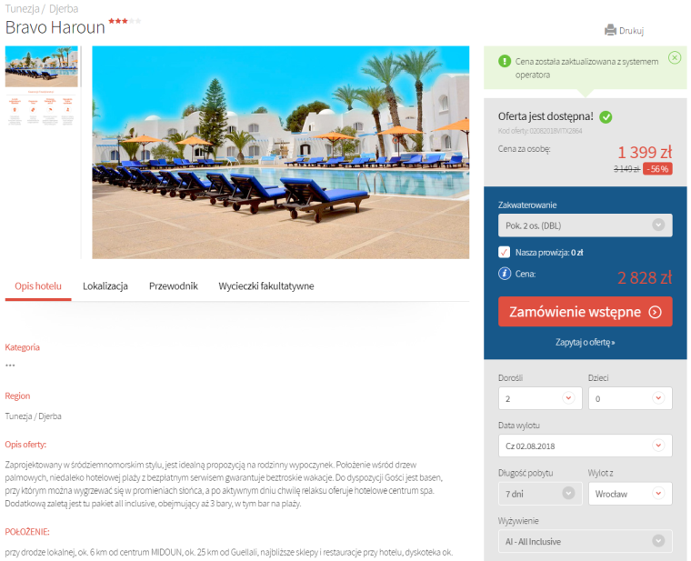Open the Zakwaterowanie room type dropdown
691x561 pixels.
click(585, 225)
